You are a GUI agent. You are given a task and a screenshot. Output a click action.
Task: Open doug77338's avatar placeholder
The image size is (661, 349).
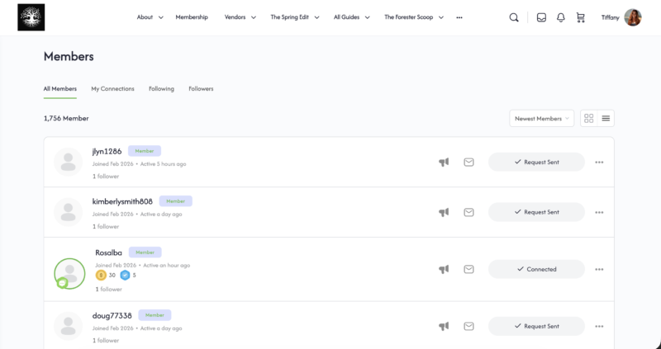click(x=69, y=326)
